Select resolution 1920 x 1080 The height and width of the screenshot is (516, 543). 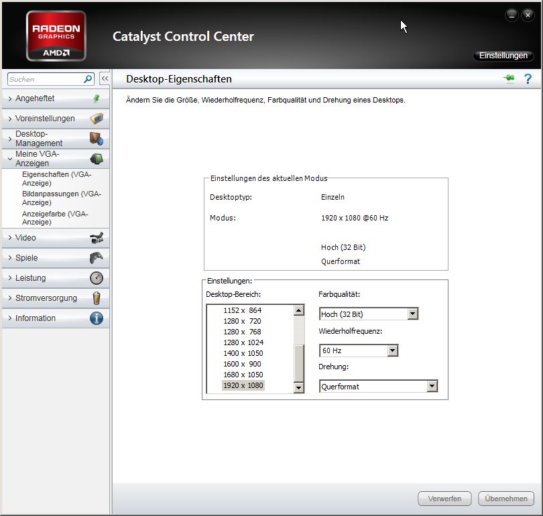click(x=243, y=385)
